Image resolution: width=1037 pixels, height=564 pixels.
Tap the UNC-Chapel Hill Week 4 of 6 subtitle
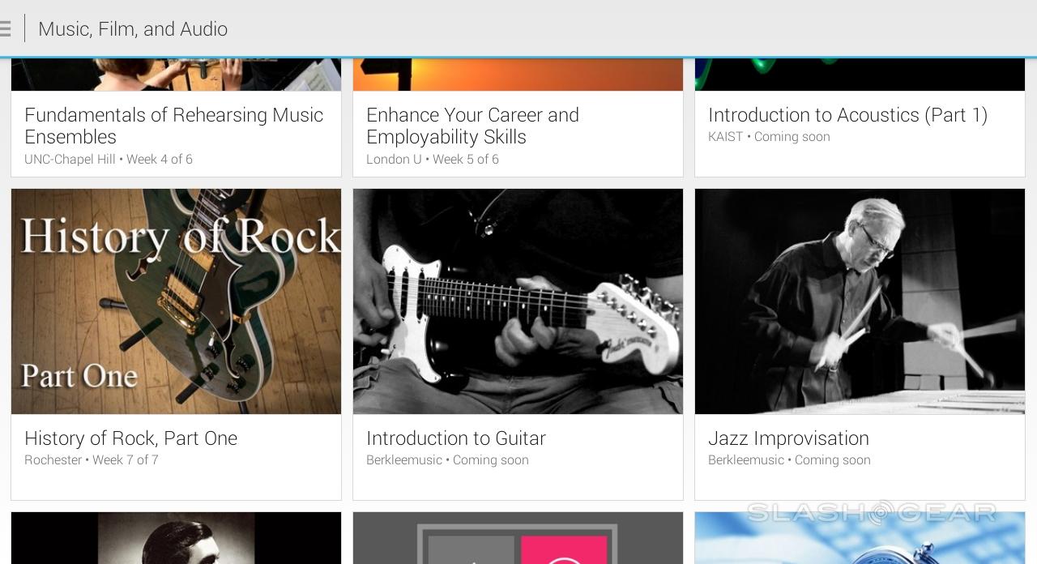tap(109, 160)
